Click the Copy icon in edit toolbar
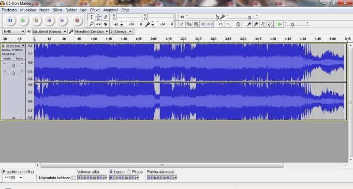353x189 pixels. point(189,24)
